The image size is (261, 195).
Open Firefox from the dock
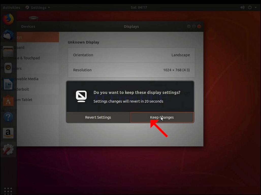(x=8, y=19)
